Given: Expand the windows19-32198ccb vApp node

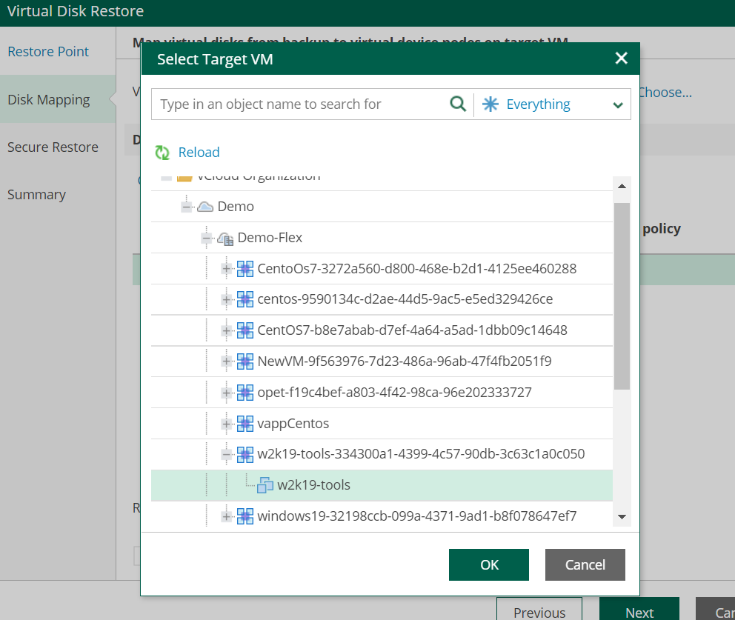Looking at the screenshot, I should pos(227,516).
